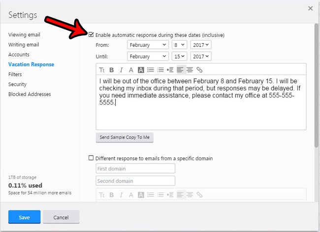
Task: Click the First domain input field
Action: click(135, 169)
